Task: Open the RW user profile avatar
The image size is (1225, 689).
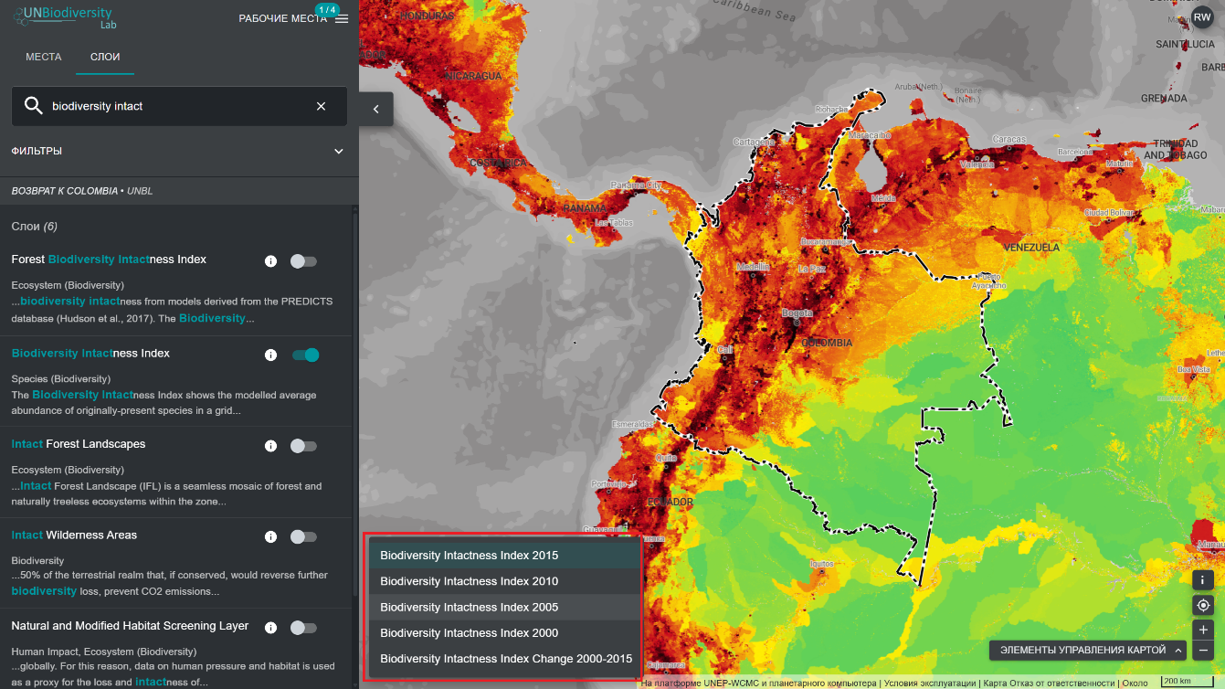Action: [1202, 17]
